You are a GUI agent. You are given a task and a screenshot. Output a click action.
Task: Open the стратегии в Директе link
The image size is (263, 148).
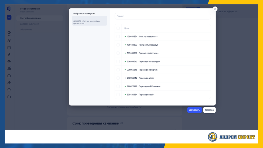[x=227, y=11]
